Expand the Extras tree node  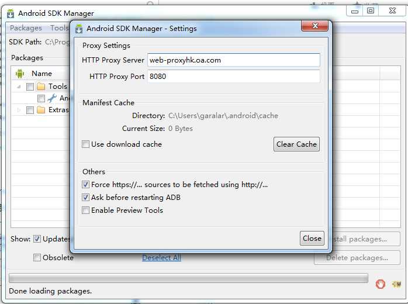point(19,110)
